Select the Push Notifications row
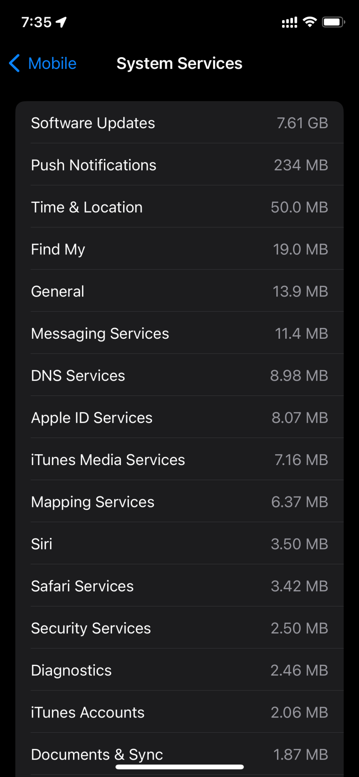Screen dimensions: 359x777 [179, 165]
